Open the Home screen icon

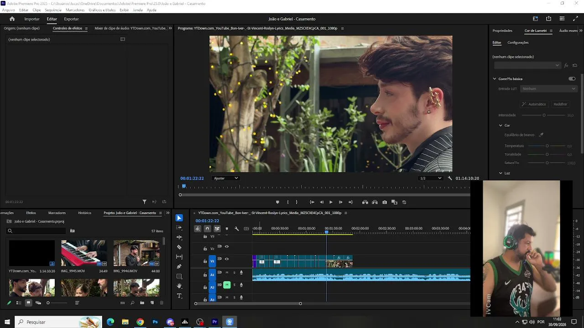click(12, 19)
